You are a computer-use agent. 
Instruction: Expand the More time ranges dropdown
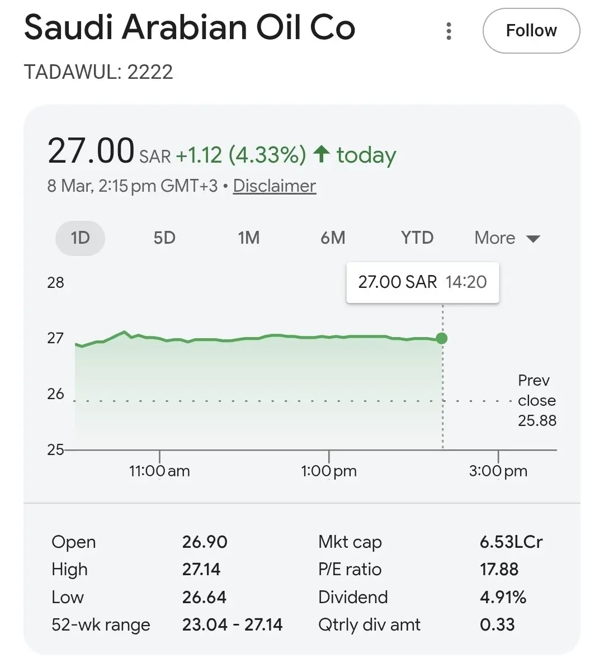coord(495,238)
